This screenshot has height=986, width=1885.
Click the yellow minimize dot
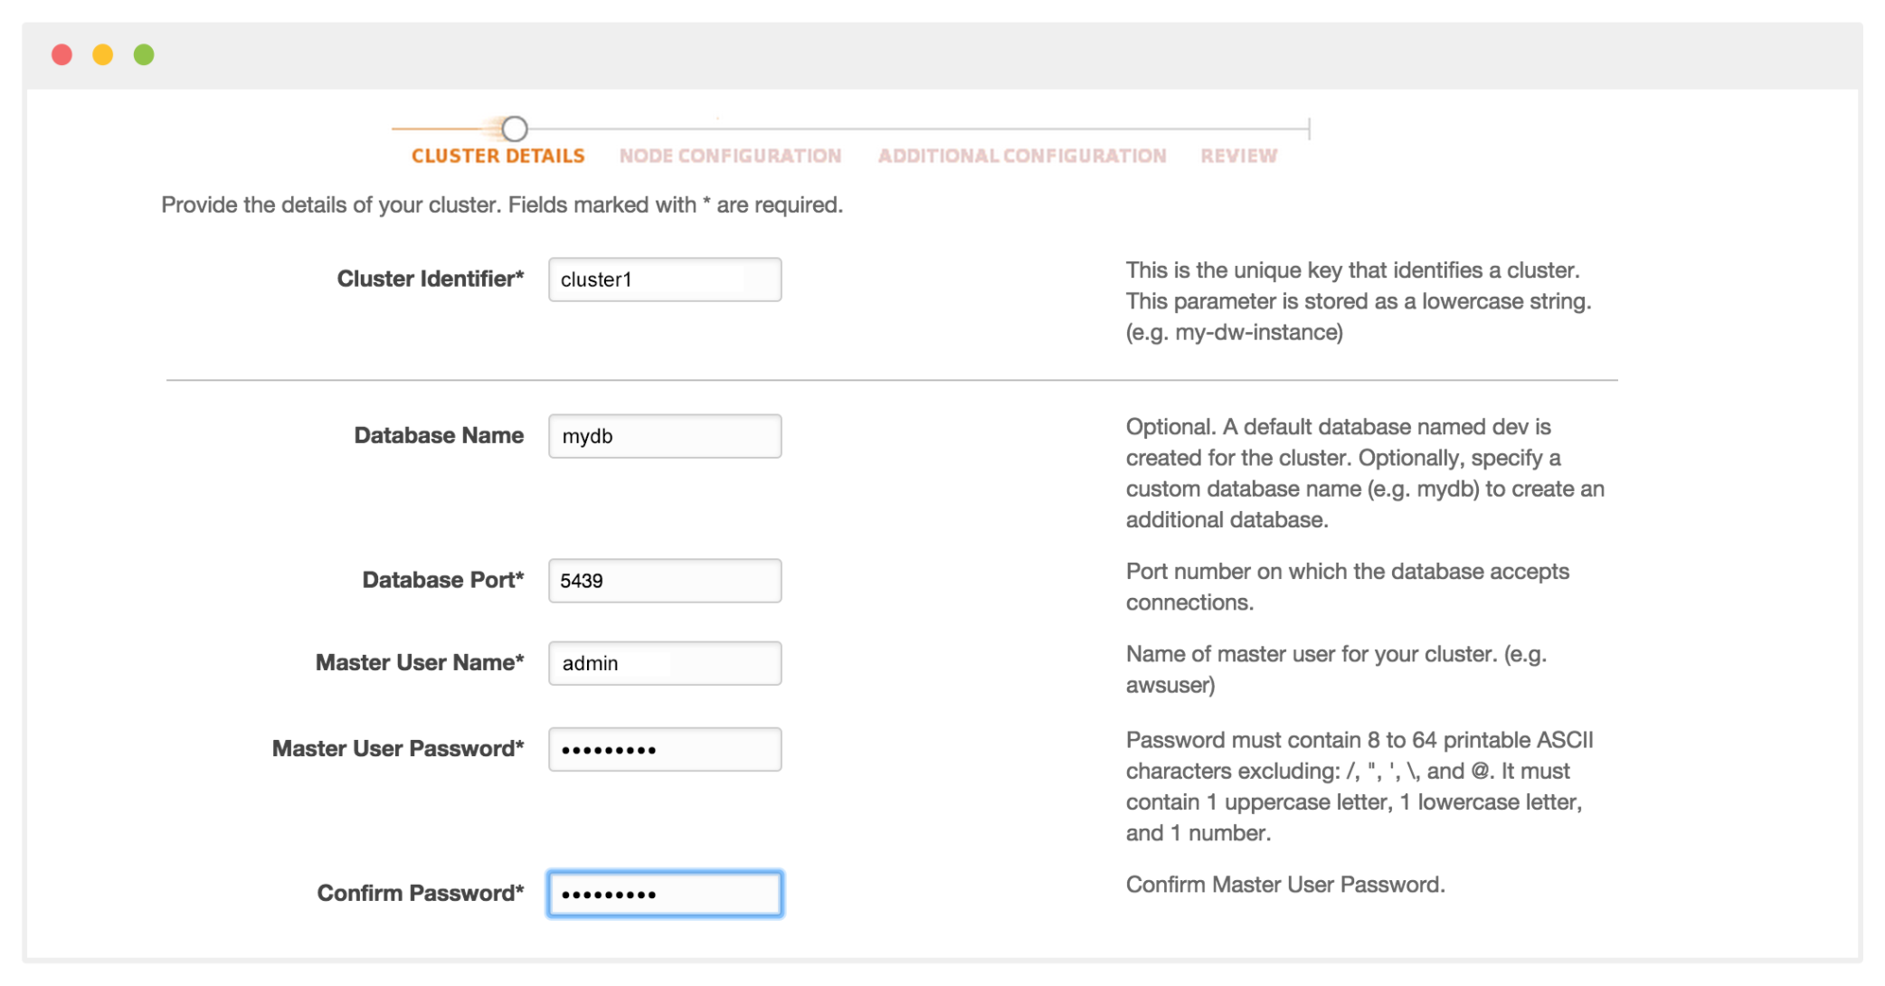point(102,54)
